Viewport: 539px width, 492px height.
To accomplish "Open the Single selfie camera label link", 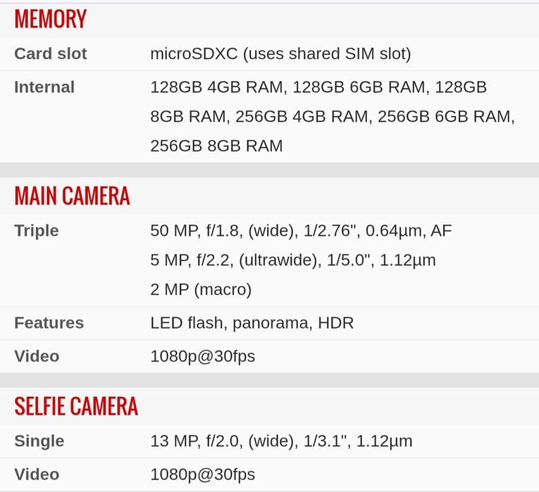I will (x=39, y=441).
